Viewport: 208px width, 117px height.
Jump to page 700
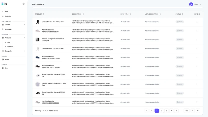click(187, 111)
